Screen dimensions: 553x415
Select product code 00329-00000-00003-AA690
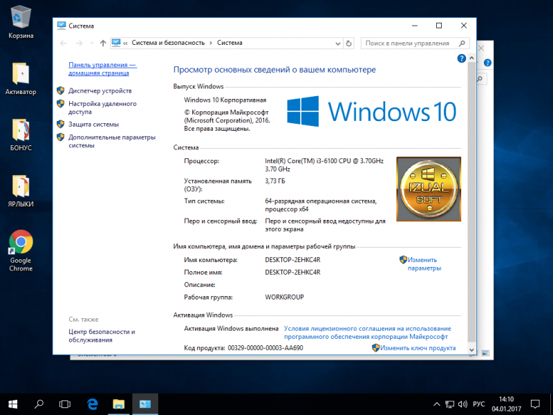(x=265, y=348)
